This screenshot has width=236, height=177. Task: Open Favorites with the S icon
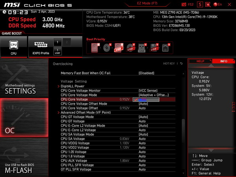tap(200, 4)
